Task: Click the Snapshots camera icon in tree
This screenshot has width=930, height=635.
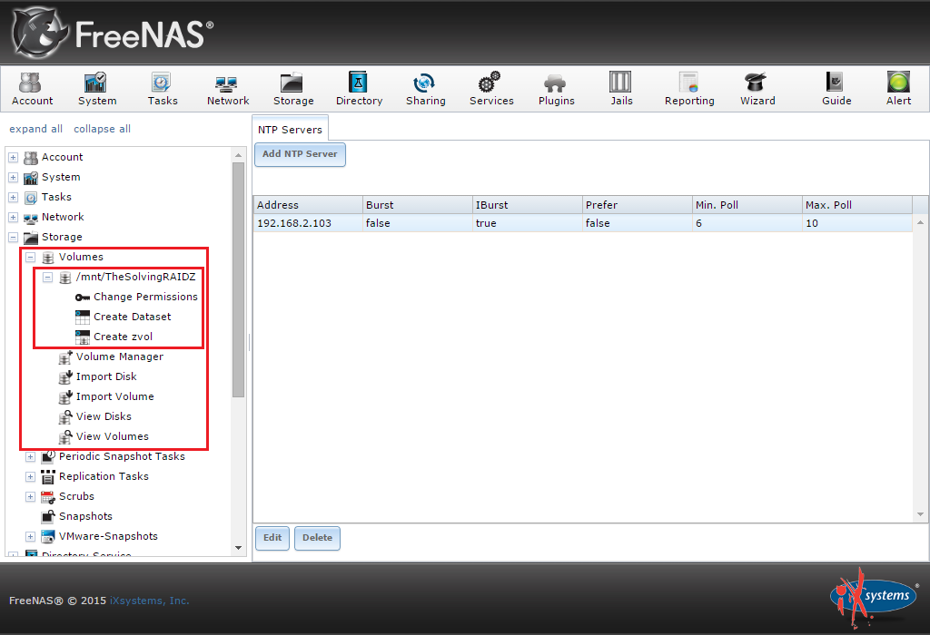Action: pyautogui.click(x=48, y=516)
